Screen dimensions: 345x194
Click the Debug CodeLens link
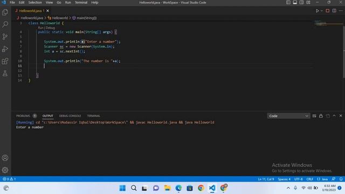(50, 27)
